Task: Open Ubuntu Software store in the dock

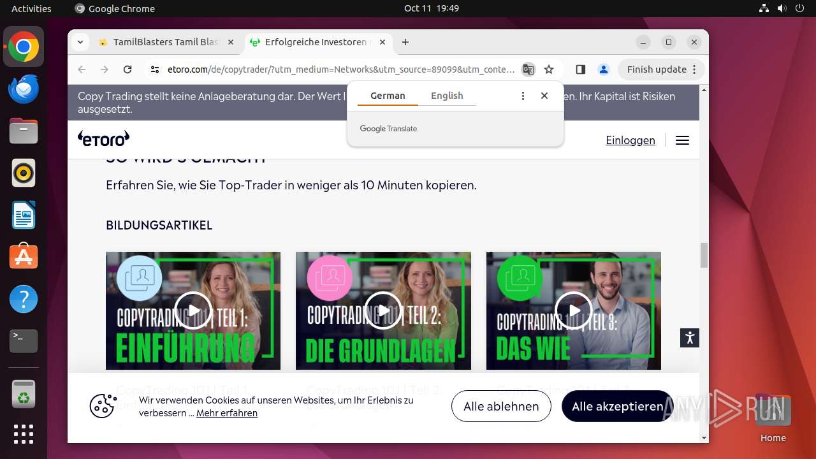Action: tap(24, 257)
